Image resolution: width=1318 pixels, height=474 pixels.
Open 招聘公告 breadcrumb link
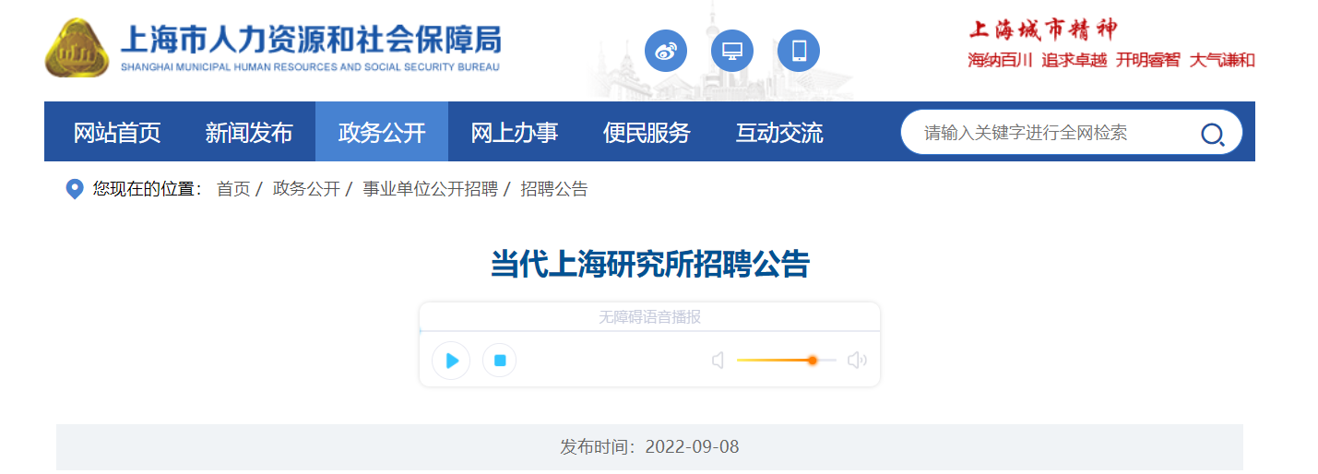(x=554, y=189)
